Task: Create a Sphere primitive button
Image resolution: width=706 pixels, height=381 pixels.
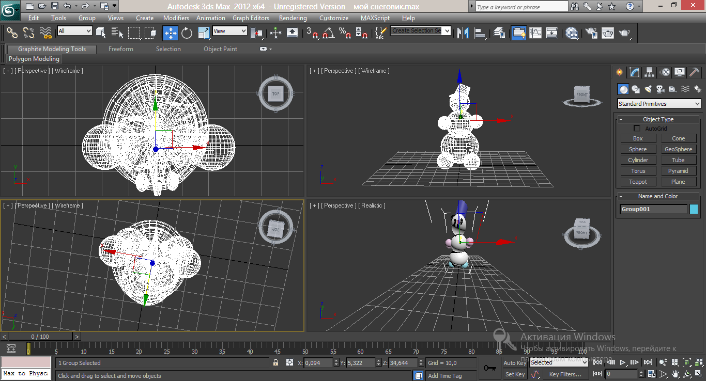Action: tap(638, 149)
